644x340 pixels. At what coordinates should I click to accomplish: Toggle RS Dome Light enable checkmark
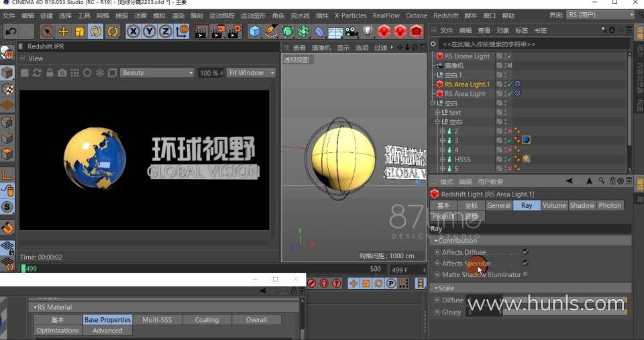point(510,56)
